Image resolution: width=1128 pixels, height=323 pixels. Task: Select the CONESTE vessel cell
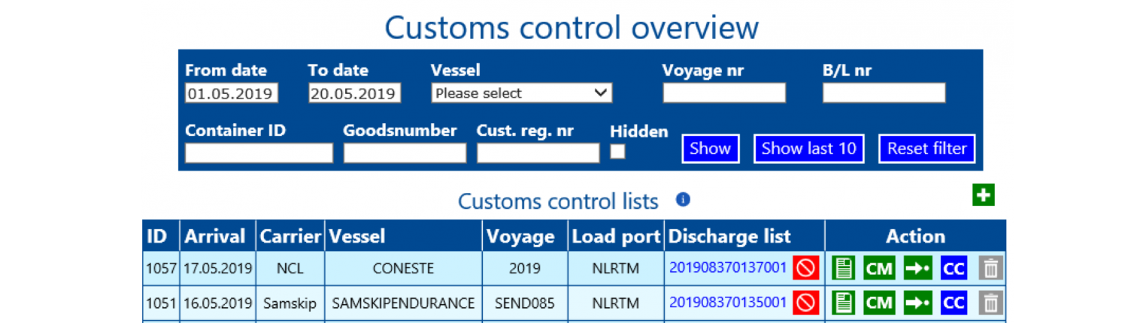[x=404, y=268]
